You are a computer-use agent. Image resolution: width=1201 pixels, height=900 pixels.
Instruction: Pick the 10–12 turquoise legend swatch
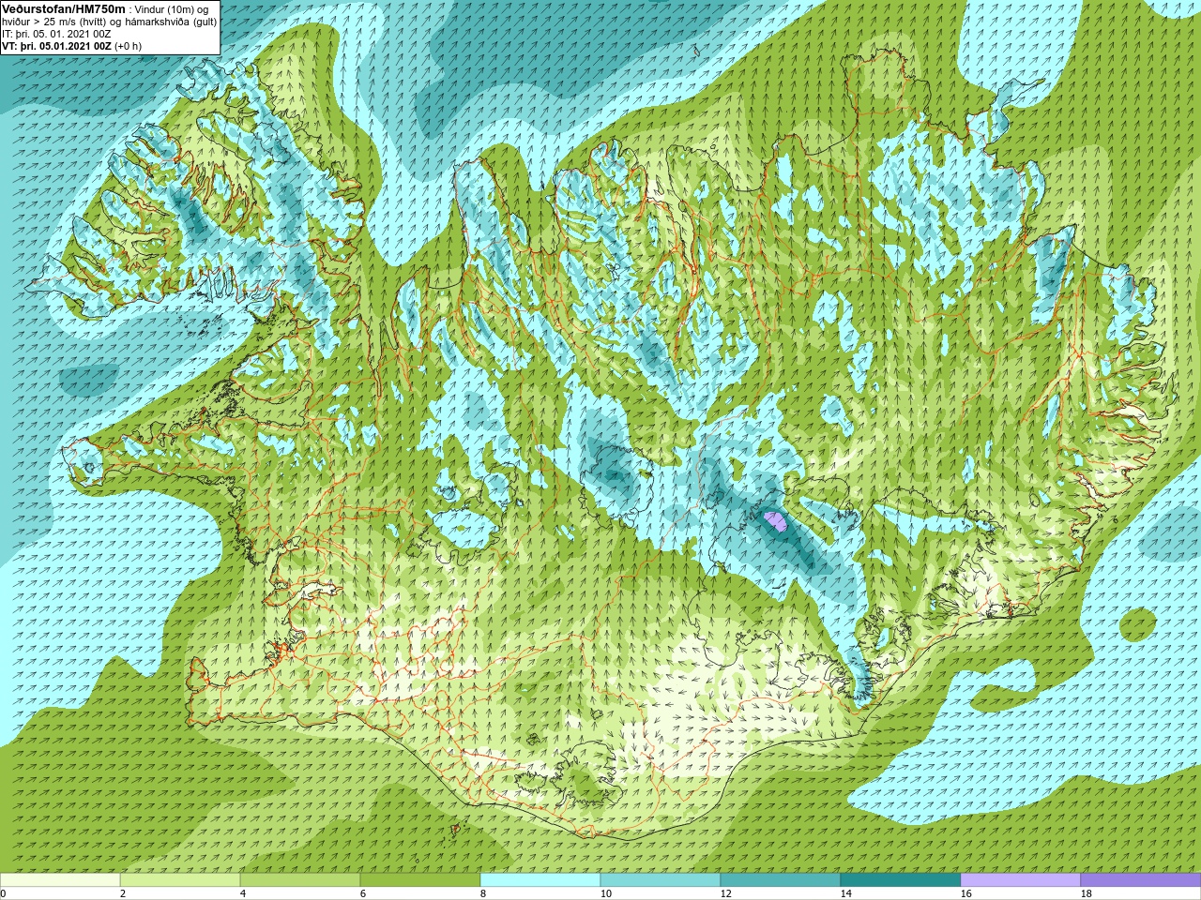click(x=661, y=880)
